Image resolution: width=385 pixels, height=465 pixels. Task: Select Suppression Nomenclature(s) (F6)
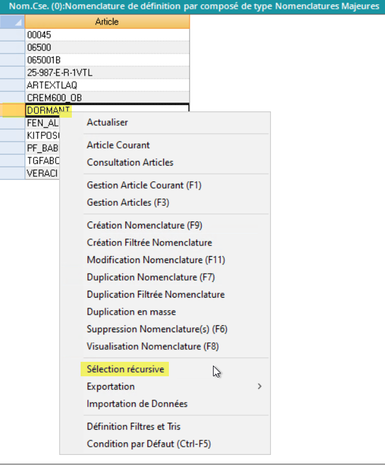coord(157,329)
